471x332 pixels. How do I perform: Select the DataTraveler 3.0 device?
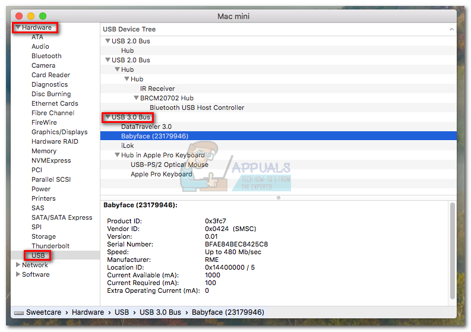(x=146, y=127)
